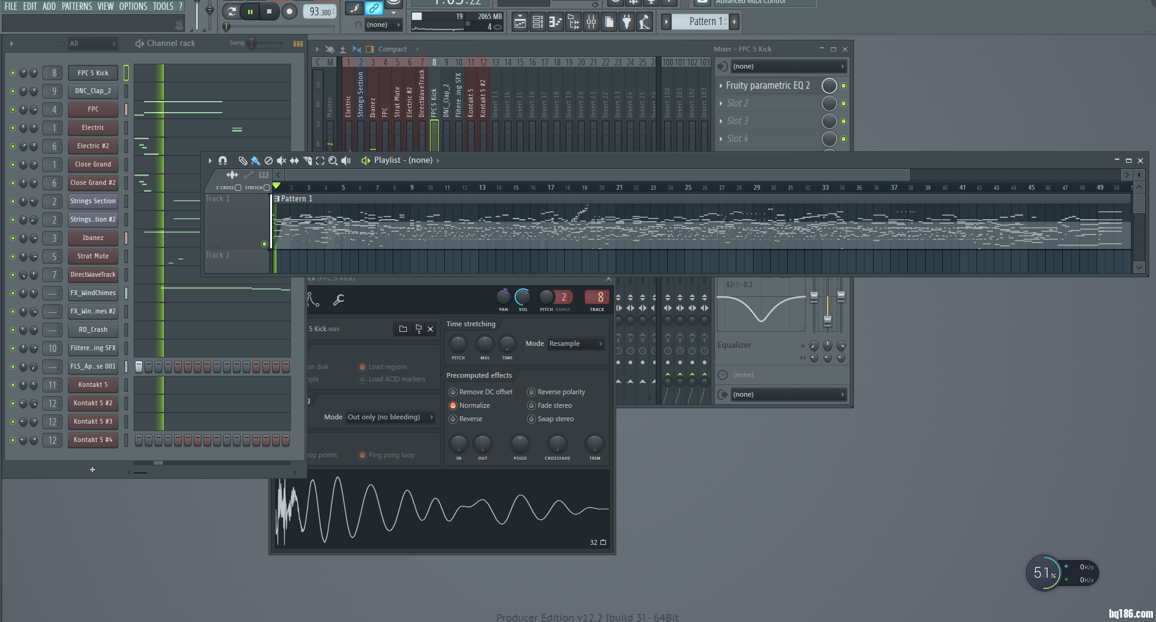This screenshot has height=622, width=1156.
Task: Select the Kontakt 5 #4 channel button
Action: 93,440
